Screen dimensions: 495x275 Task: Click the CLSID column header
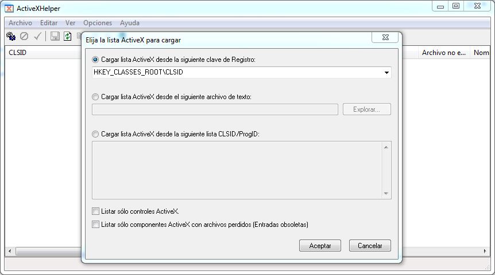[43, 53]
